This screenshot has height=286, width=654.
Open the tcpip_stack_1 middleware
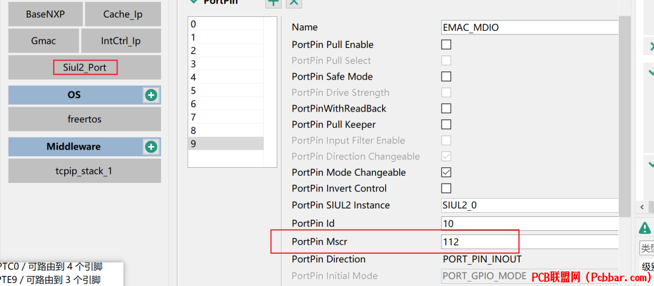click(85, 171)
